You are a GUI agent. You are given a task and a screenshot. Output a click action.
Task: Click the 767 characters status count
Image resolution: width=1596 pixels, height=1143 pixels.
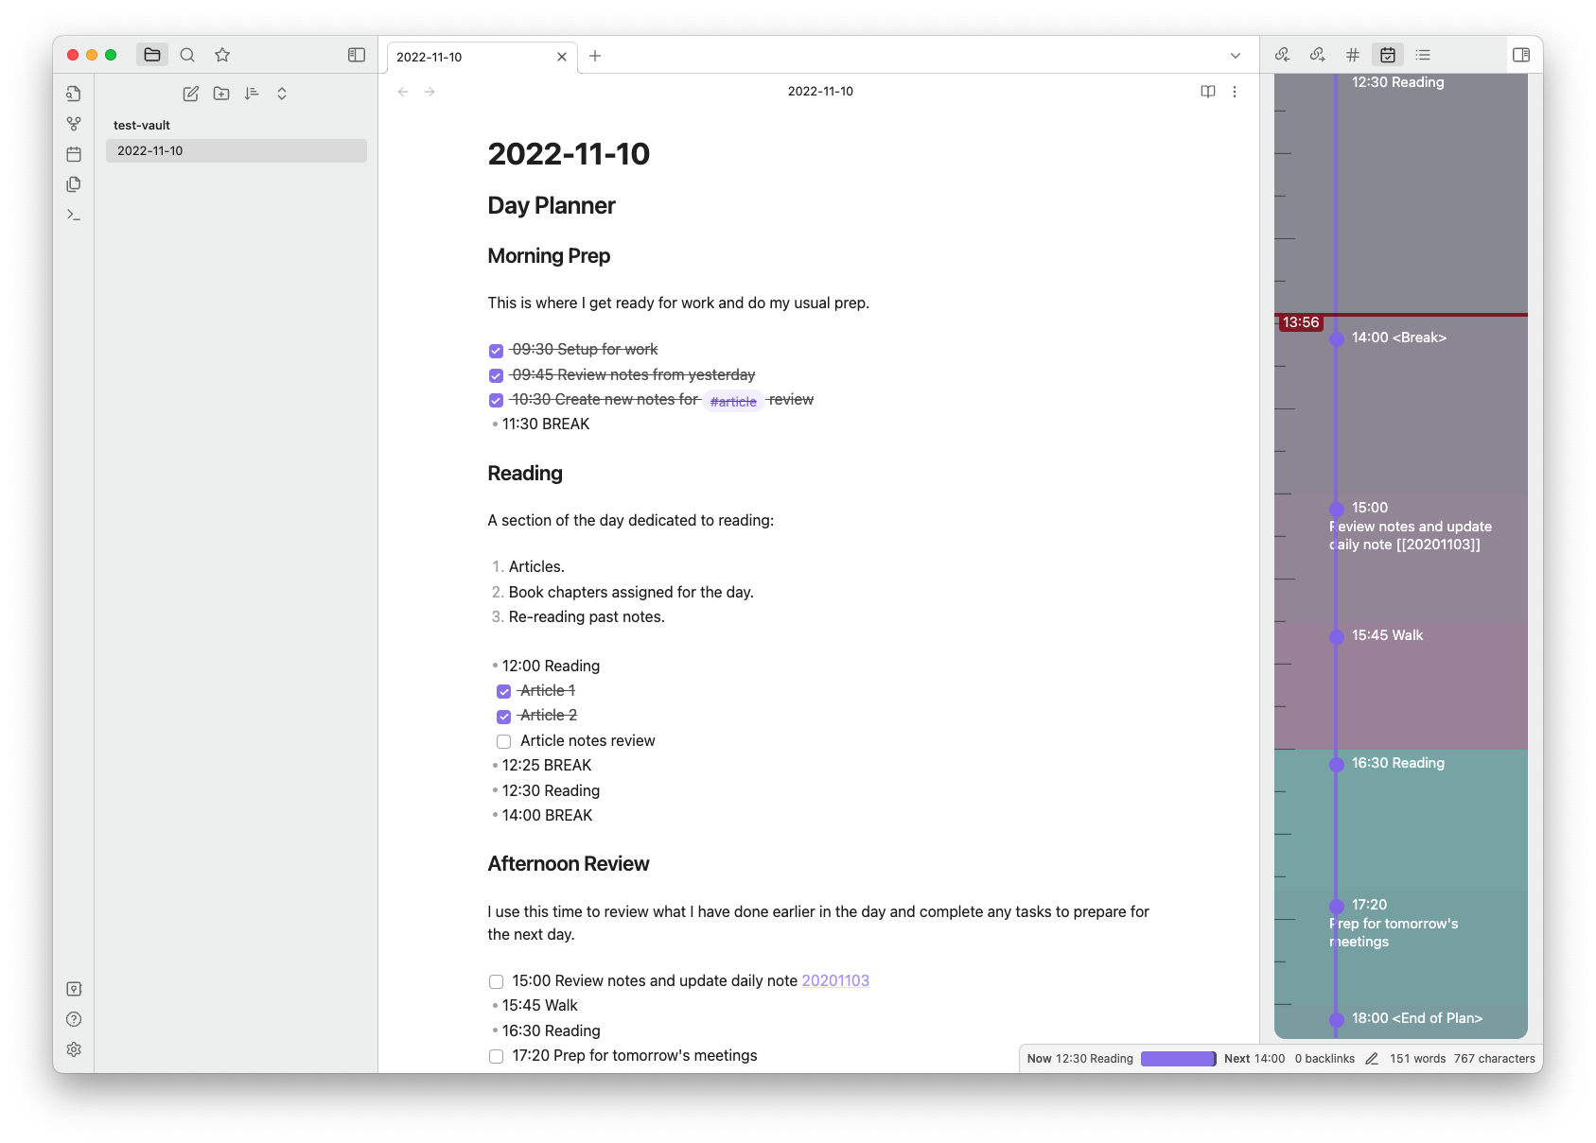coord(1495,1059)
